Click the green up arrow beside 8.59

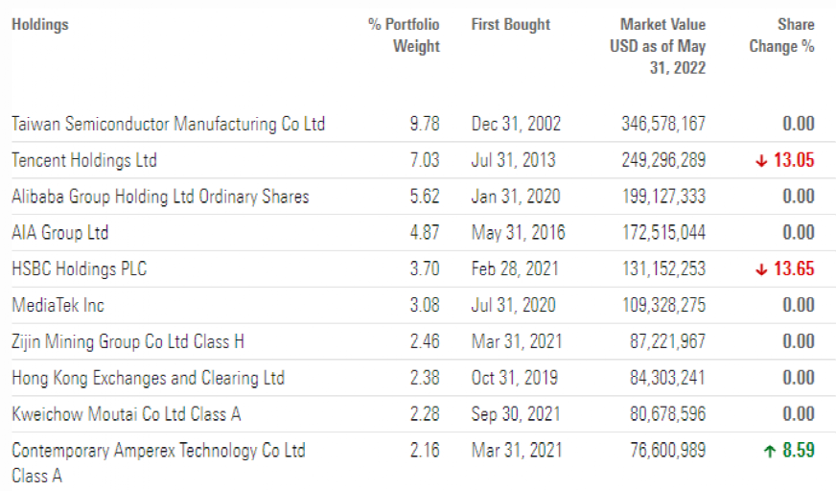pyautogui.click(x=769, y=450)
